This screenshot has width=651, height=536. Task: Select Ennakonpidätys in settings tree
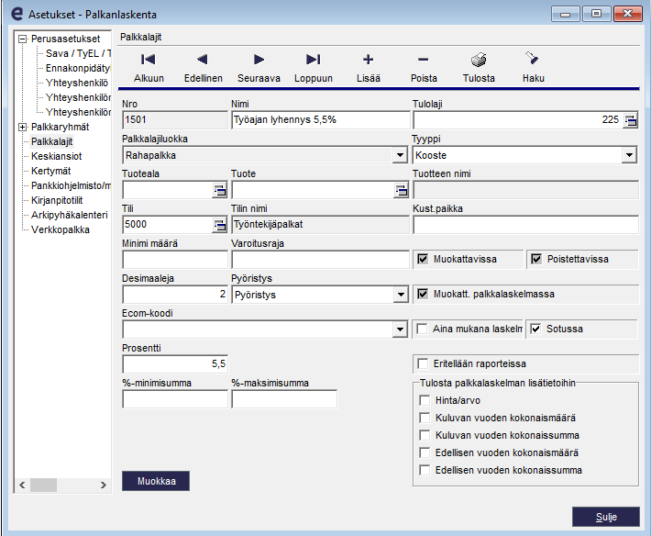78,68
